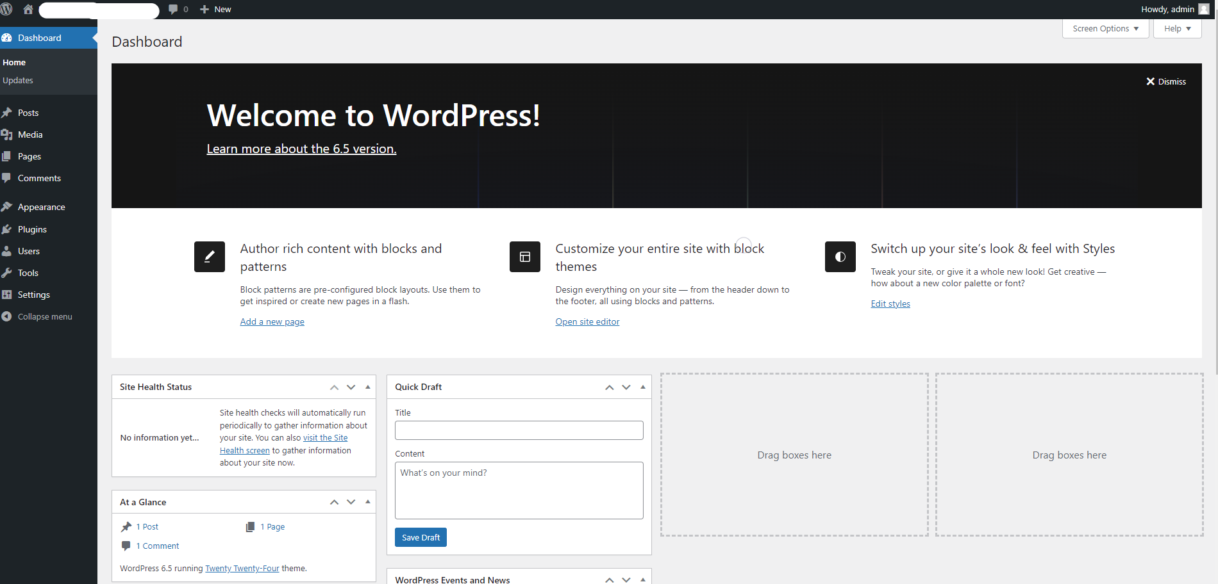Click the Collapse menu arrow icon

click(7, 316)
